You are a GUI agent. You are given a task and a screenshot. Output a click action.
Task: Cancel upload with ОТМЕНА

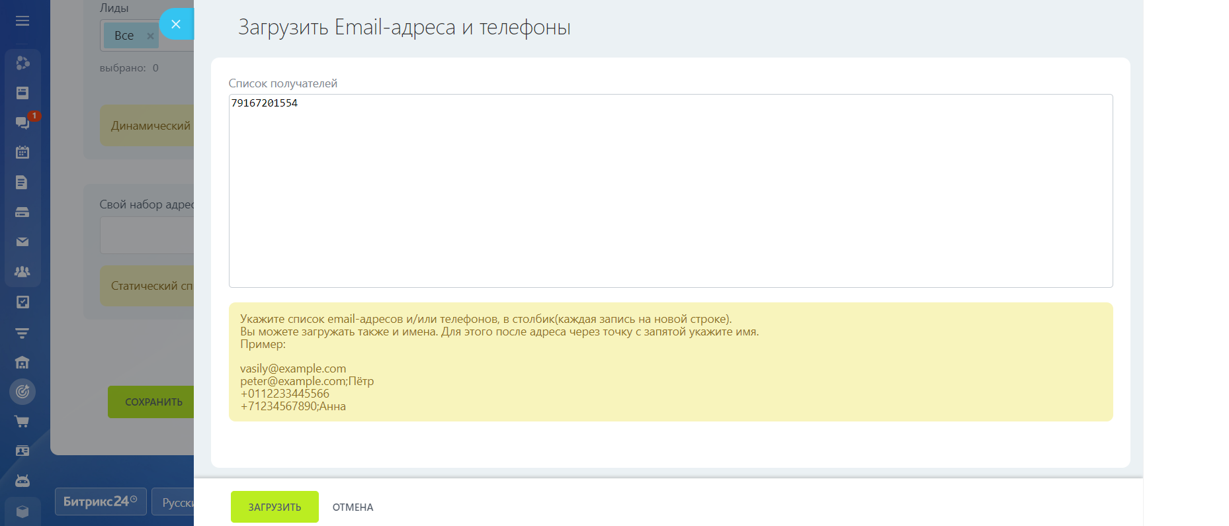click(353, 507)
